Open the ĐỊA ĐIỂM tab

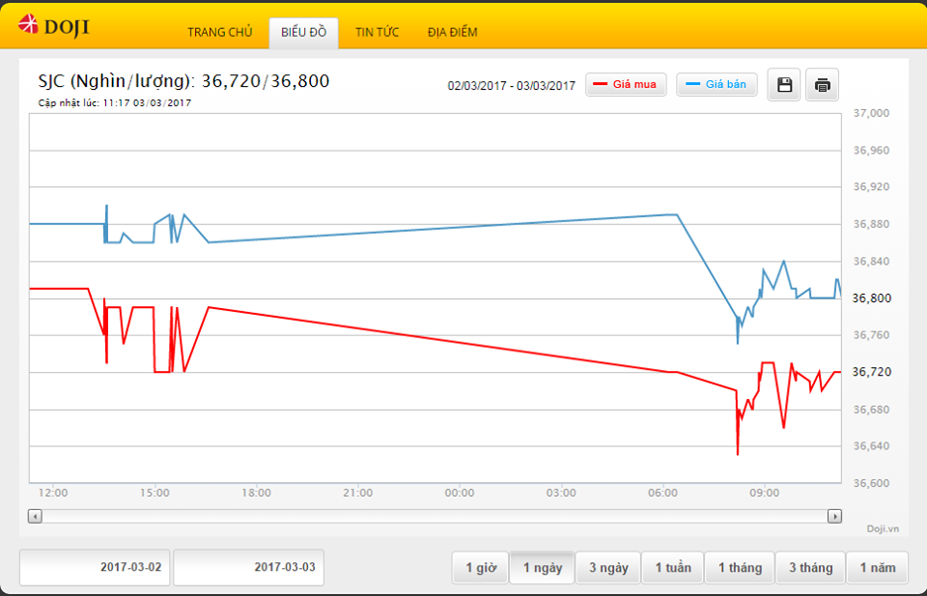click(453, 33)
